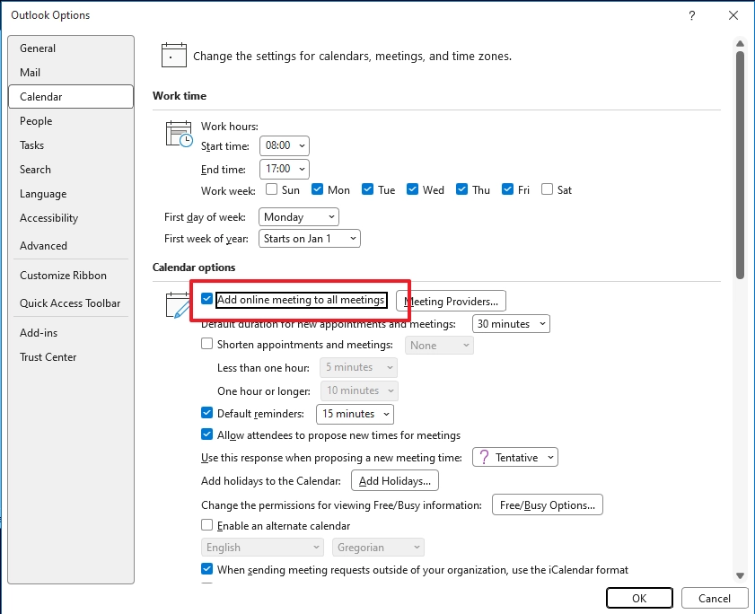Uncheck Mon in the work week
This screenshot has width=755, height=614.
click(317, 189)
